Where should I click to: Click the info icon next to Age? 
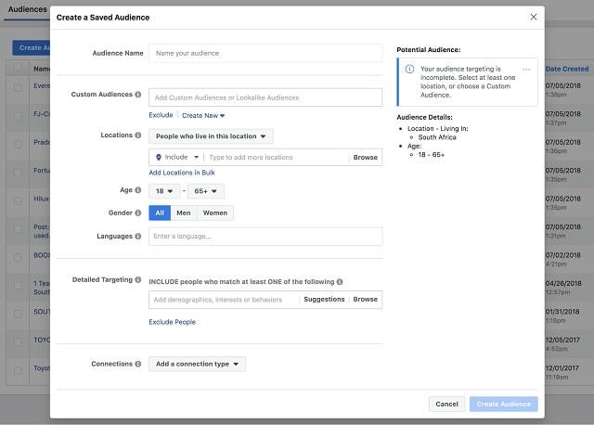[139, 191]
